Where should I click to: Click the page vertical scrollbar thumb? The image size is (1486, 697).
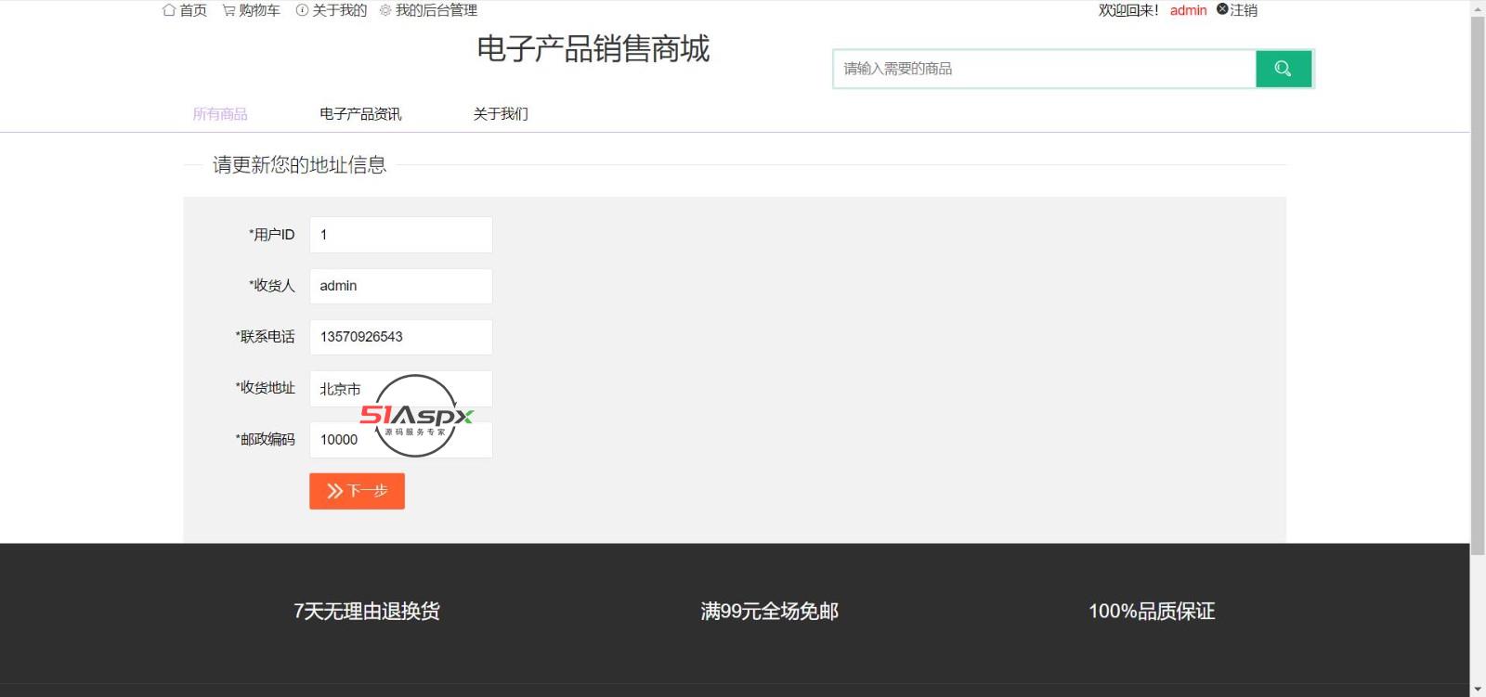click(x=1478, y=286)
